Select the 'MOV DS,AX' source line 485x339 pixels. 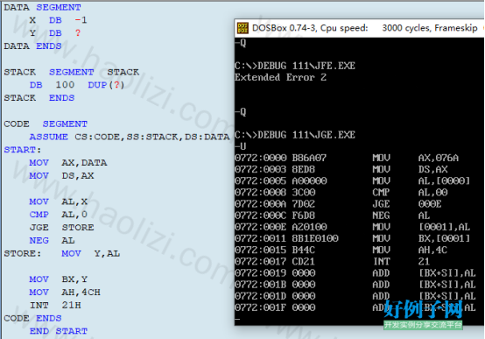click(61, 175)
